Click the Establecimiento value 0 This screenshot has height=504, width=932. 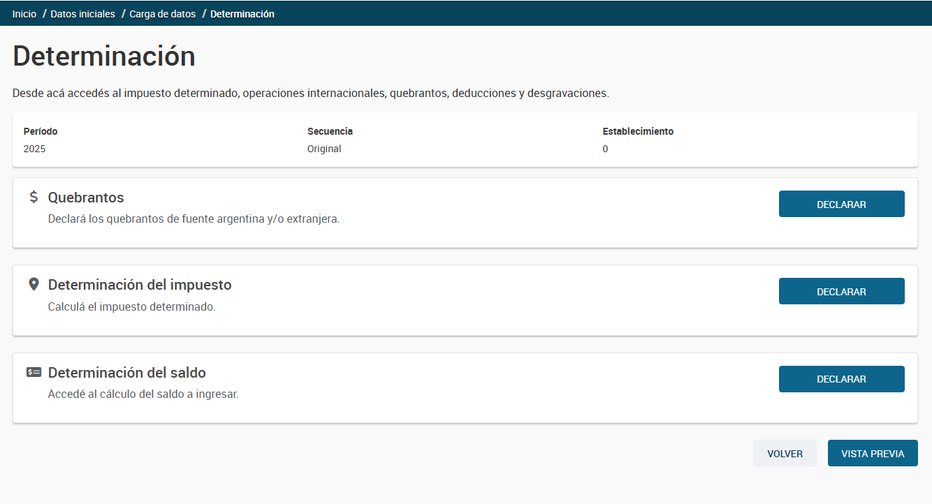(x=605, y=149)
